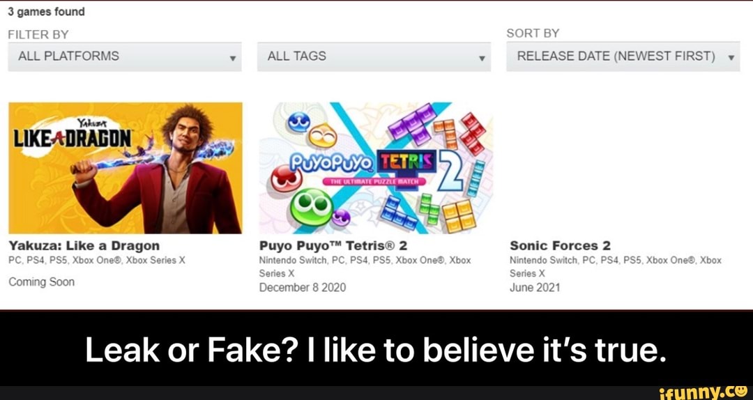Open the Release Date sort dropdown
The height and width of the screenshot is (400, 753).
623,56
